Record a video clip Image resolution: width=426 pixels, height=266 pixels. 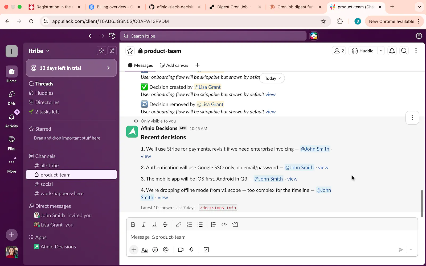tap(181, 250)
